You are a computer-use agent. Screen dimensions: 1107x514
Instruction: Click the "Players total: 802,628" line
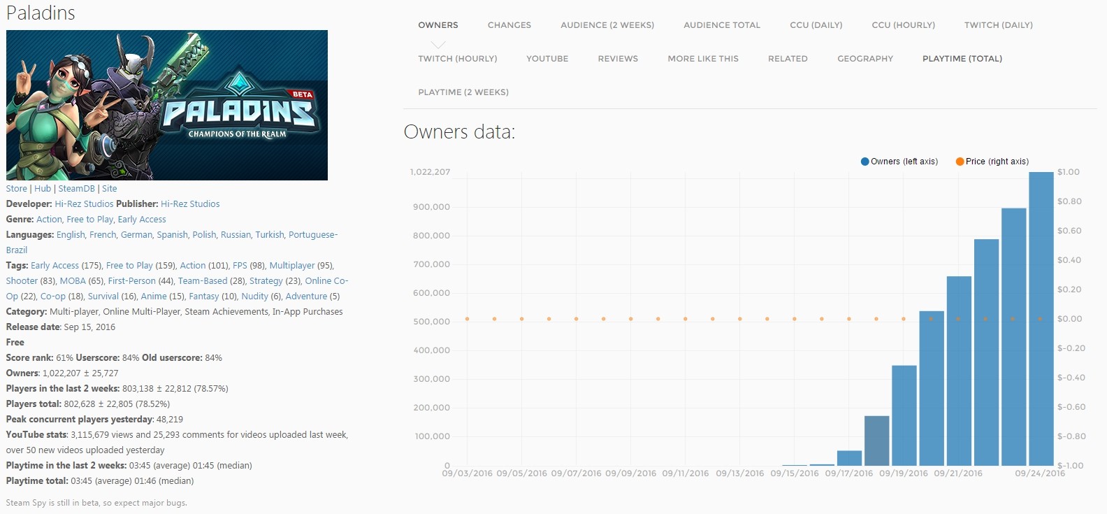tap(88, 404)
